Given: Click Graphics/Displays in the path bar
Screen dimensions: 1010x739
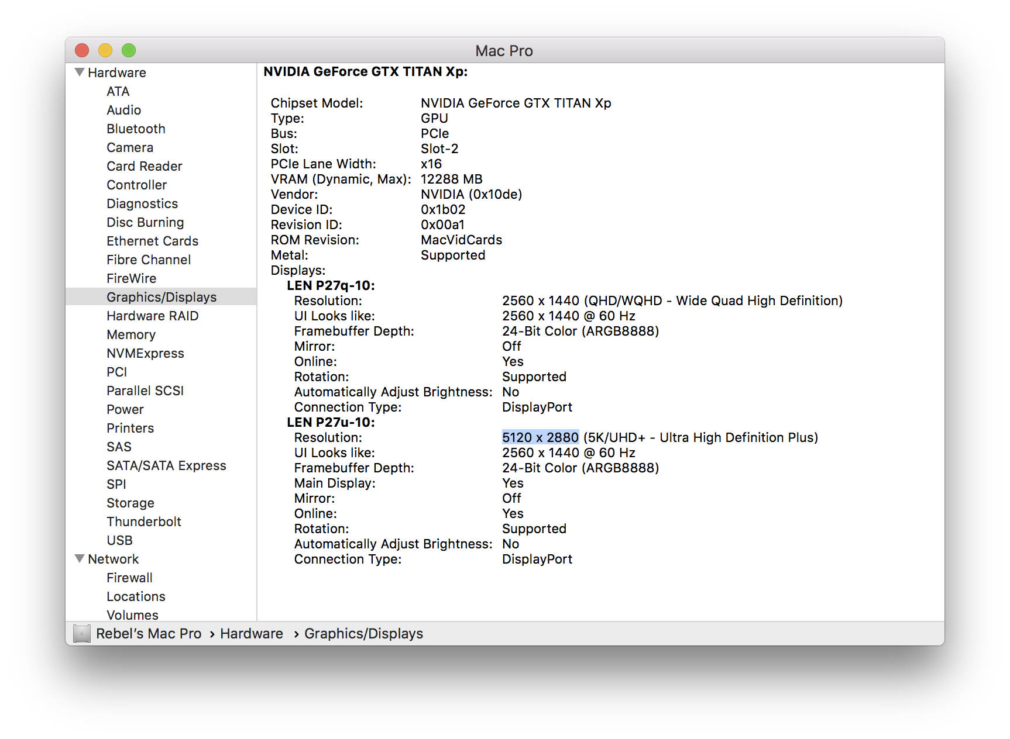Looking at the screenshot, I should pyautogui.click(x=364, y=633).
